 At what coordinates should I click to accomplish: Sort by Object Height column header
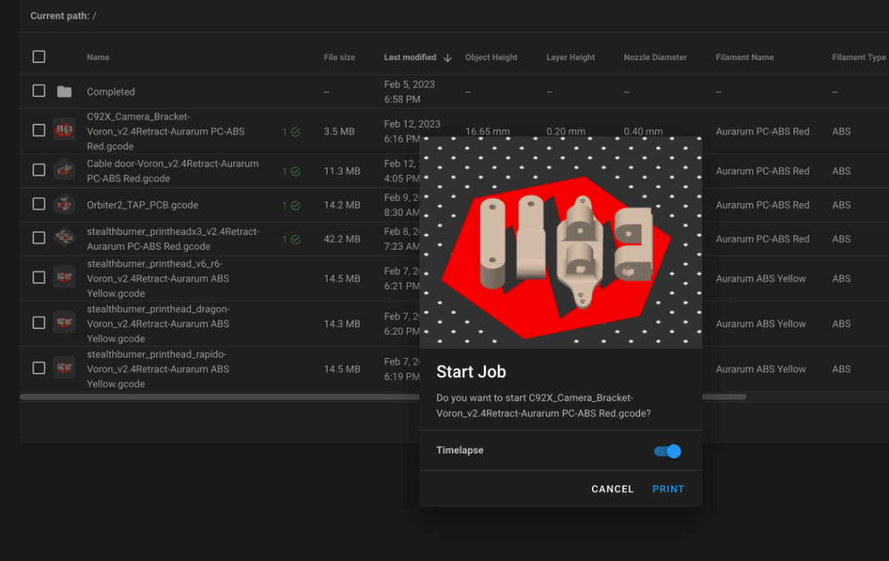pos(491,57)
